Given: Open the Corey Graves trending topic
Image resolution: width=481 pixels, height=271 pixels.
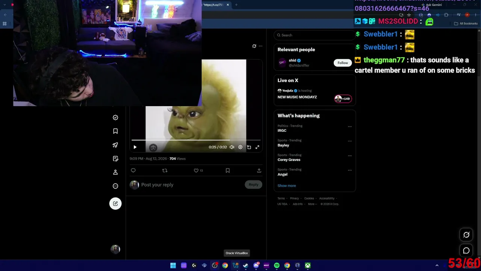Looking at the screenshot, I should point(289,160).
